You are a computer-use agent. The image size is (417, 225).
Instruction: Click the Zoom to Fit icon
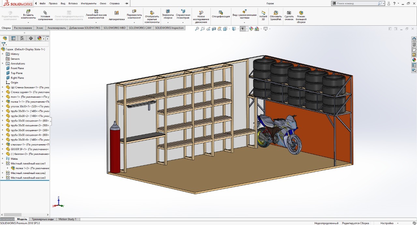tap(197, 29)
